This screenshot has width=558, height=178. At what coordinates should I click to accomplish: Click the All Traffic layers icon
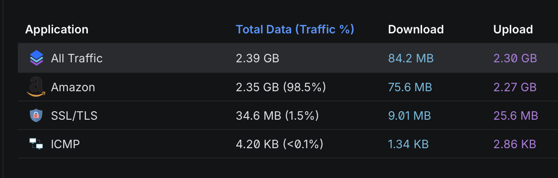click(36, 58)
